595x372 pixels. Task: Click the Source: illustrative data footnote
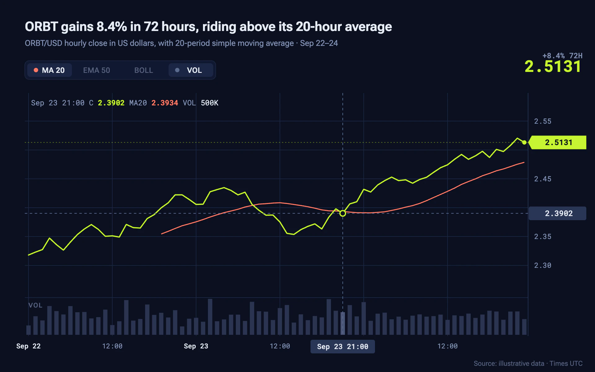[528, 363]
